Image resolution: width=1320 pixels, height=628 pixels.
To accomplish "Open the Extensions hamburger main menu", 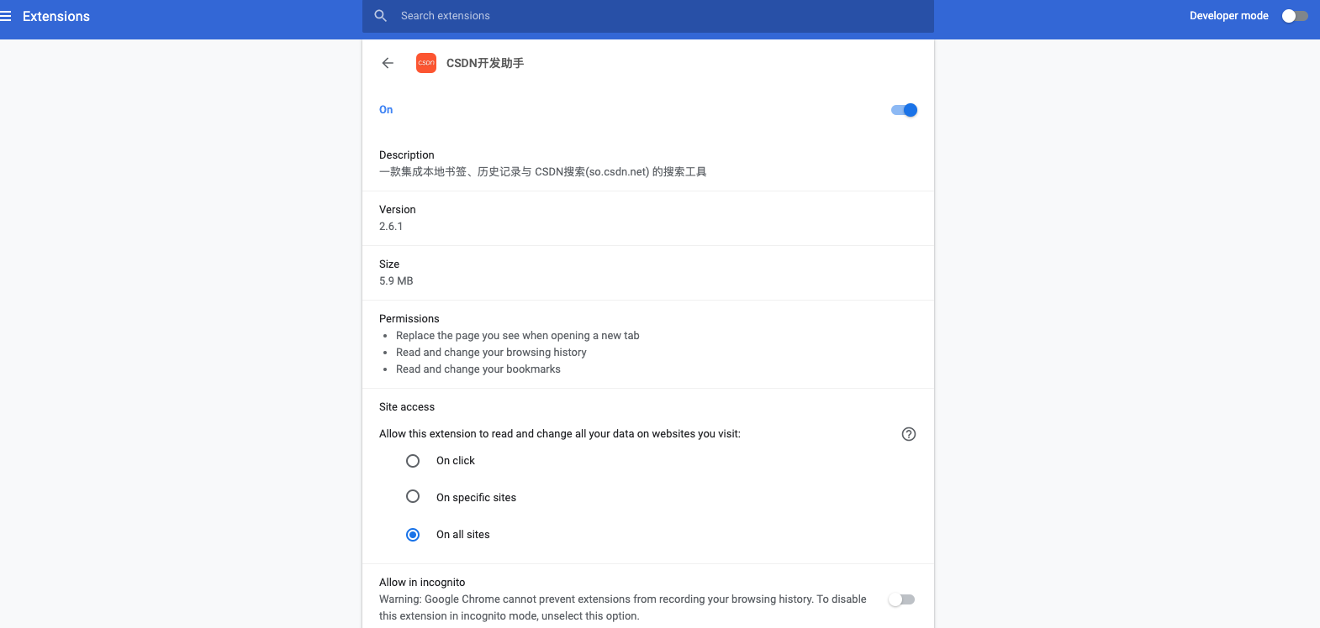I will 6,16.
